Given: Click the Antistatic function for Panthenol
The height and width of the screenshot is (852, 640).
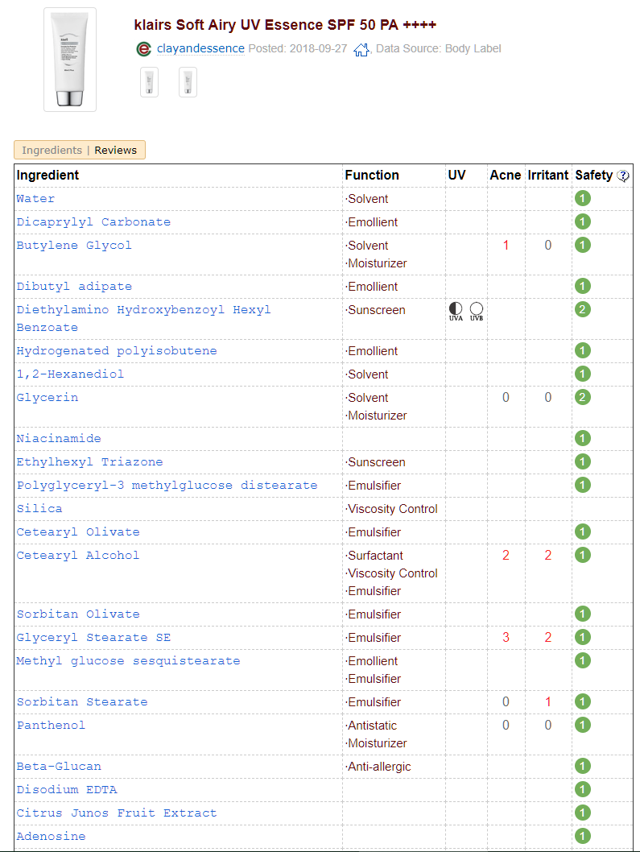Looking at the screenshot, I should (x=371, y=726).
